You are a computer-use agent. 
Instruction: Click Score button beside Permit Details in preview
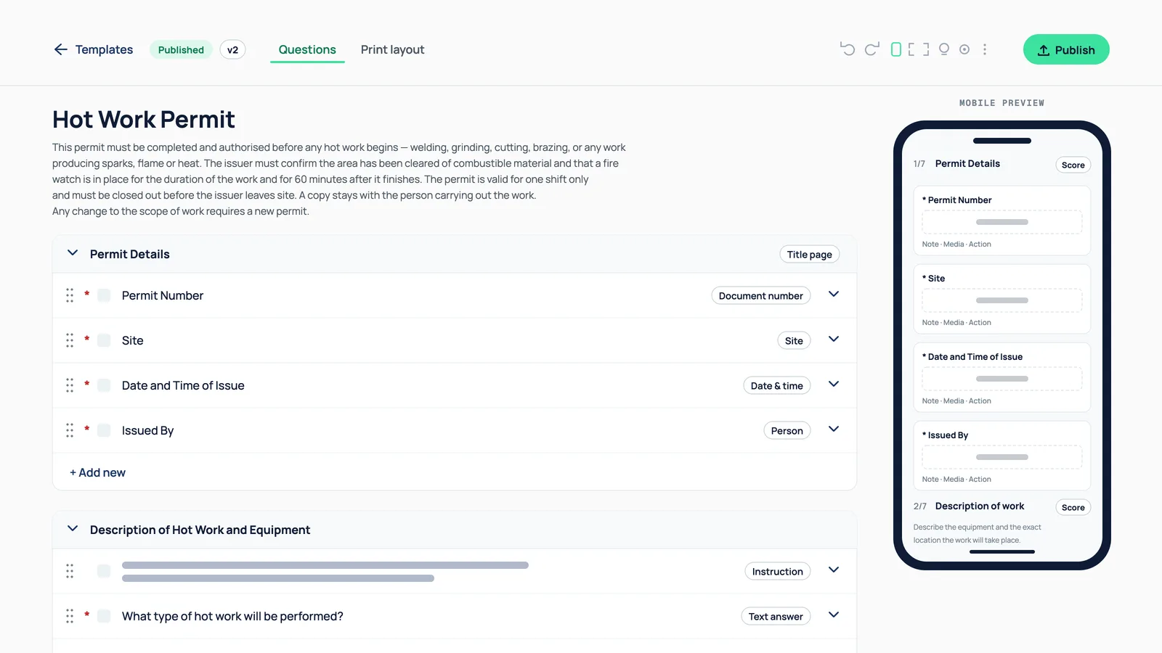tap(1073, 165)
